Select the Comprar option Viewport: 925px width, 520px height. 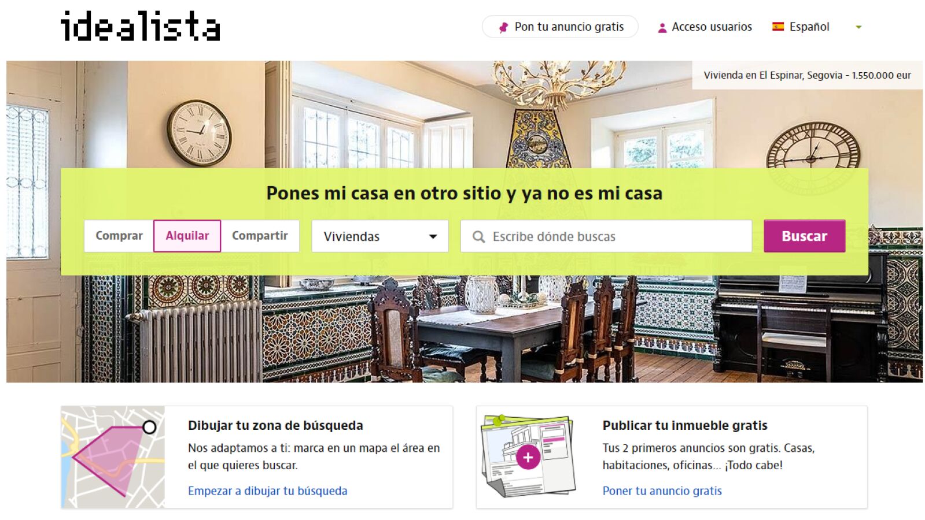(x=119, y=236)
